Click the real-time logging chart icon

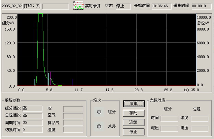(x=79, y=6)
